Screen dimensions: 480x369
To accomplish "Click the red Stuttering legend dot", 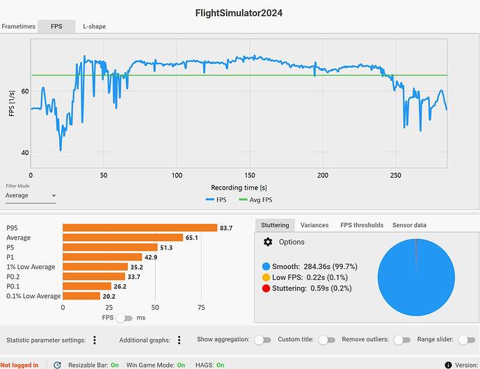I will coord(266,288).
